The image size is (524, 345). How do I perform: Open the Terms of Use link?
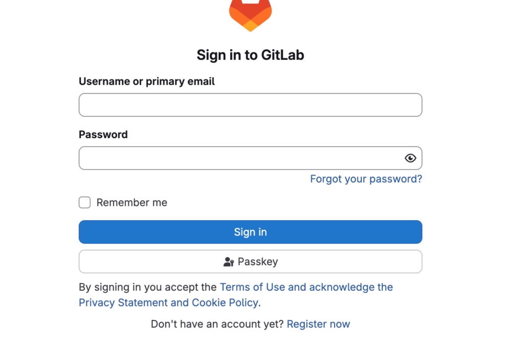[x=252, y=287]
